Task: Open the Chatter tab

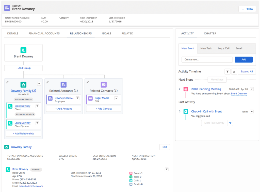Action: (x=210, y=34)
